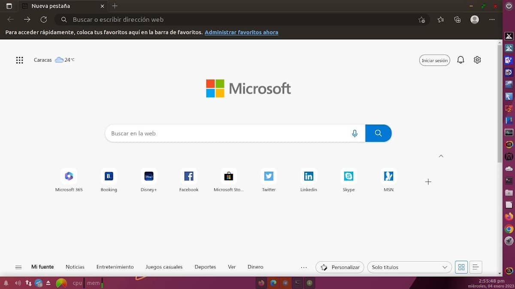Focus the Buscar en la web field
515x289 pixels.
227,134
